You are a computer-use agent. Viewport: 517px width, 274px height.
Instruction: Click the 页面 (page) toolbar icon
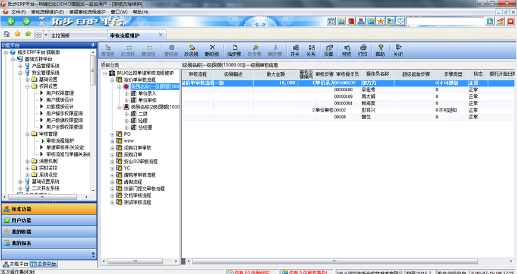[328, 50]
